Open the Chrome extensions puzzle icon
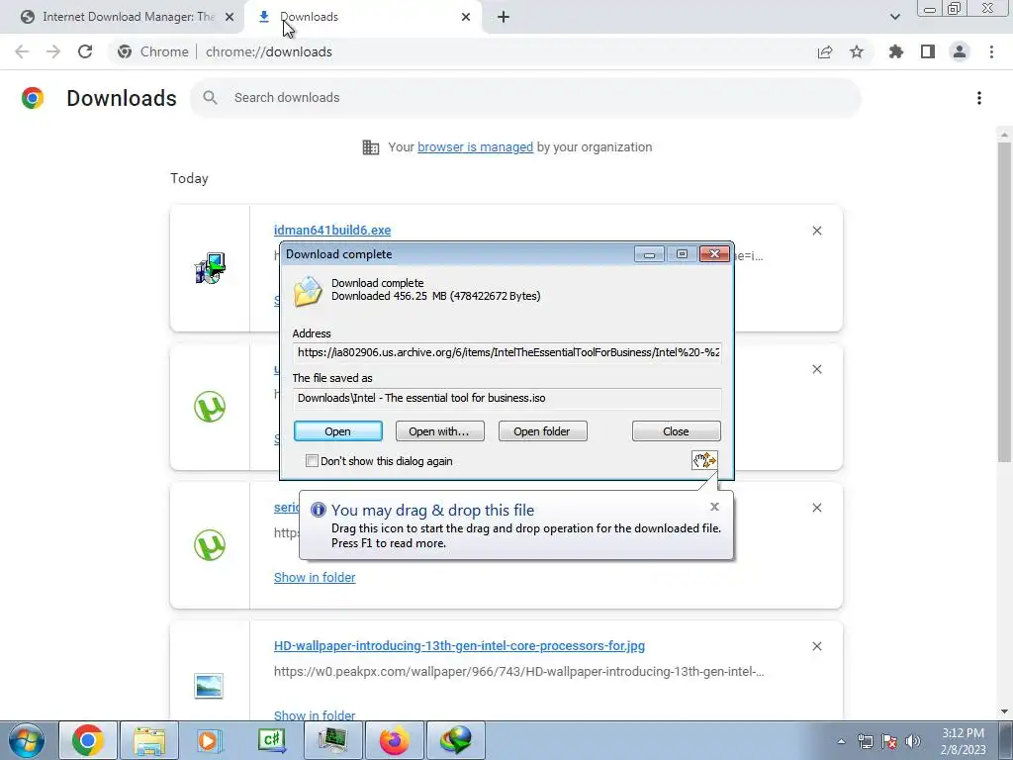Viewport: 1013px width, 760px height. [x=896, y=51]
